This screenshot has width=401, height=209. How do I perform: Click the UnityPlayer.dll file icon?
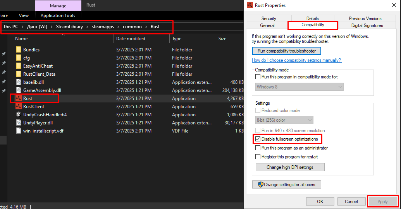pos(19,122)
